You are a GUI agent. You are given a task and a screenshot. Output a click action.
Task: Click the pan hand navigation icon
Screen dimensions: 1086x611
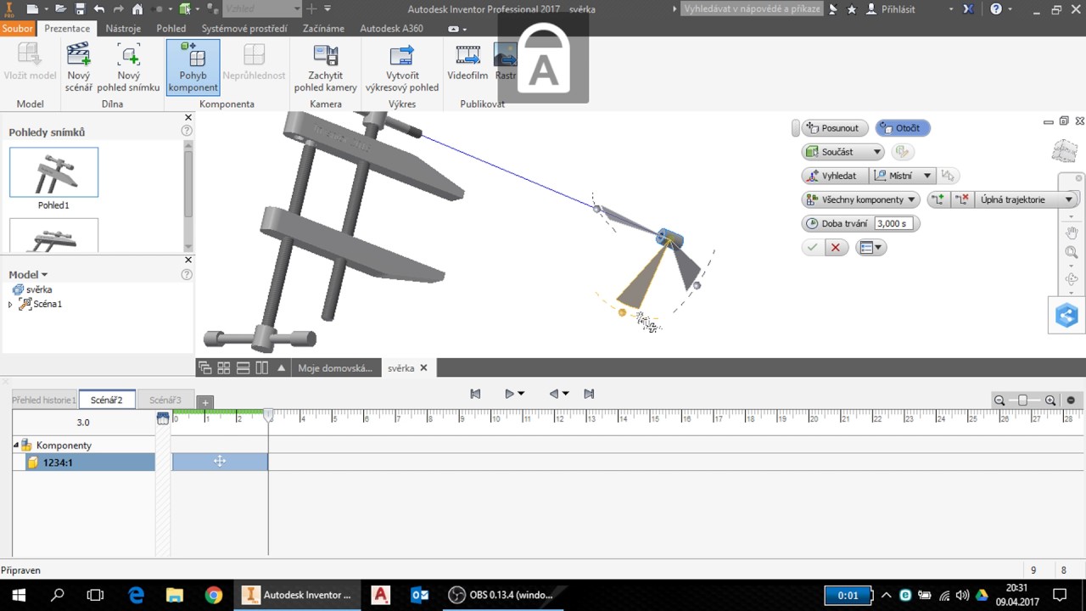pyautogui.click(x=1072, y=233)
